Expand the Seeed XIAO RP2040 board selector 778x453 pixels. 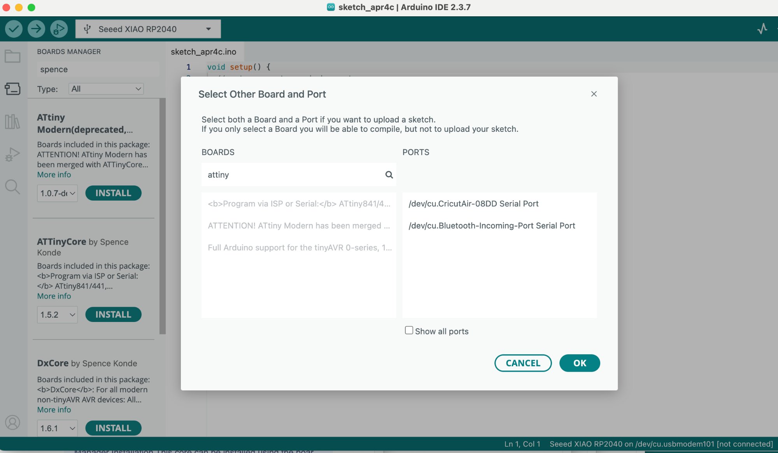click(148, 29)
